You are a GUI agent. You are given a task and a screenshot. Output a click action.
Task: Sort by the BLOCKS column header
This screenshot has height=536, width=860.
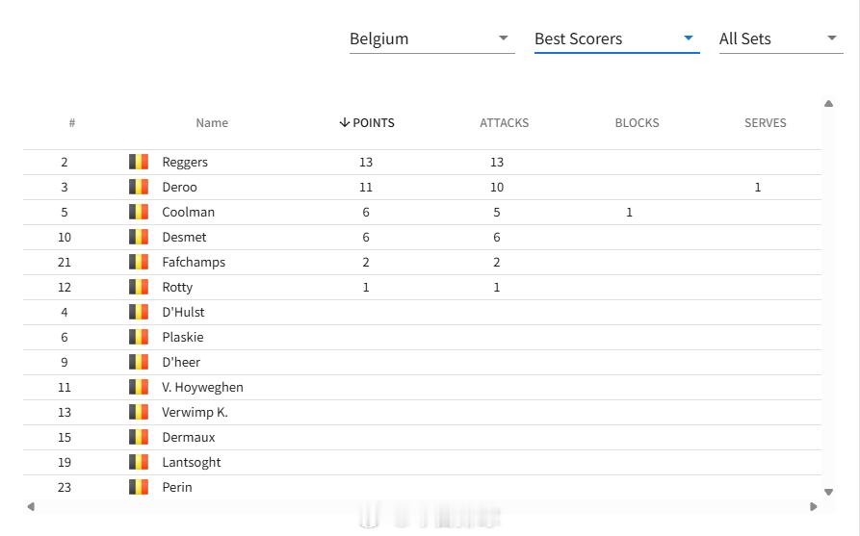coord(637,123)
